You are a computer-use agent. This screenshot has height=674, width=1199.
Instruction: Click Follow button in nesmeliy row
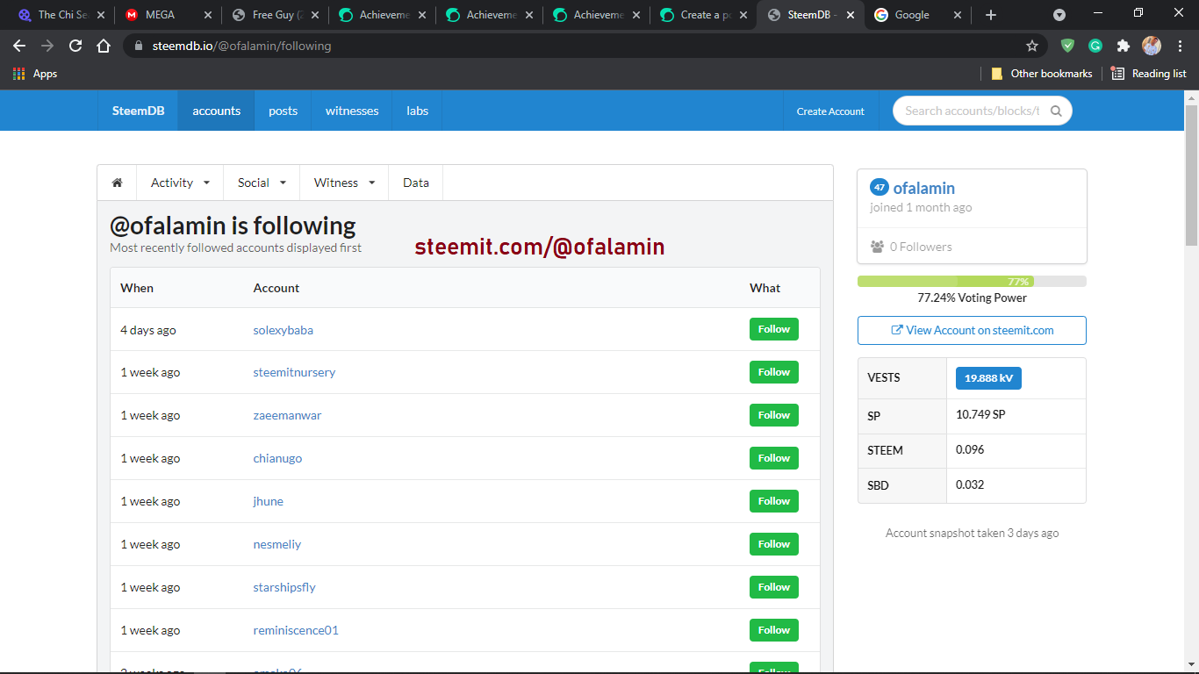pos(774,544)
